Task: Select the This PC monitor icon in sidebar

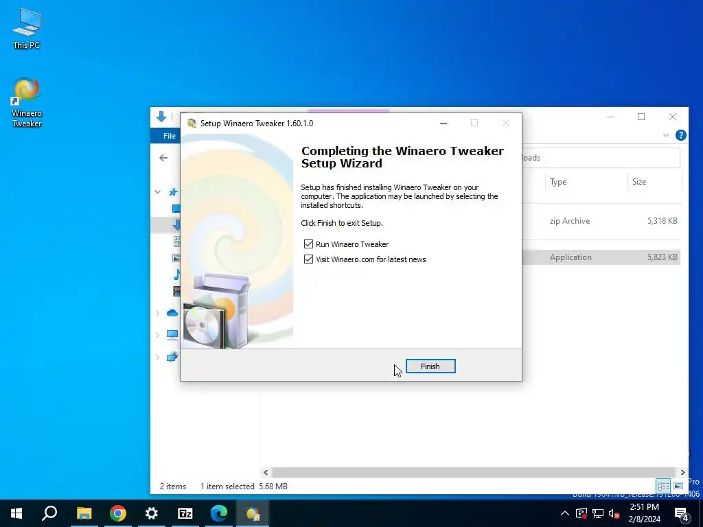Action: [172, 335]
